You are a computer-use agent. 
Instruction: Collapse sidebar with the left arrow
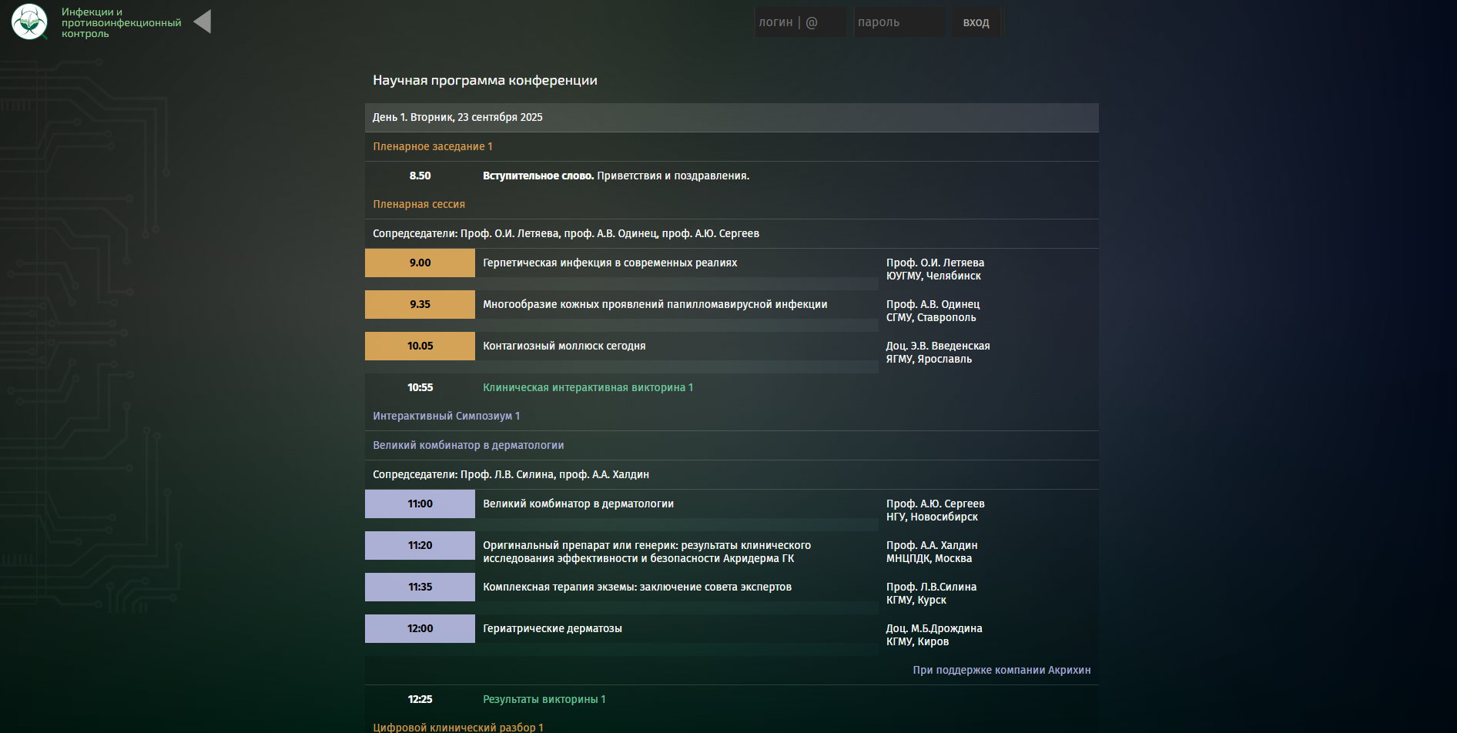[x=203, y=22]
